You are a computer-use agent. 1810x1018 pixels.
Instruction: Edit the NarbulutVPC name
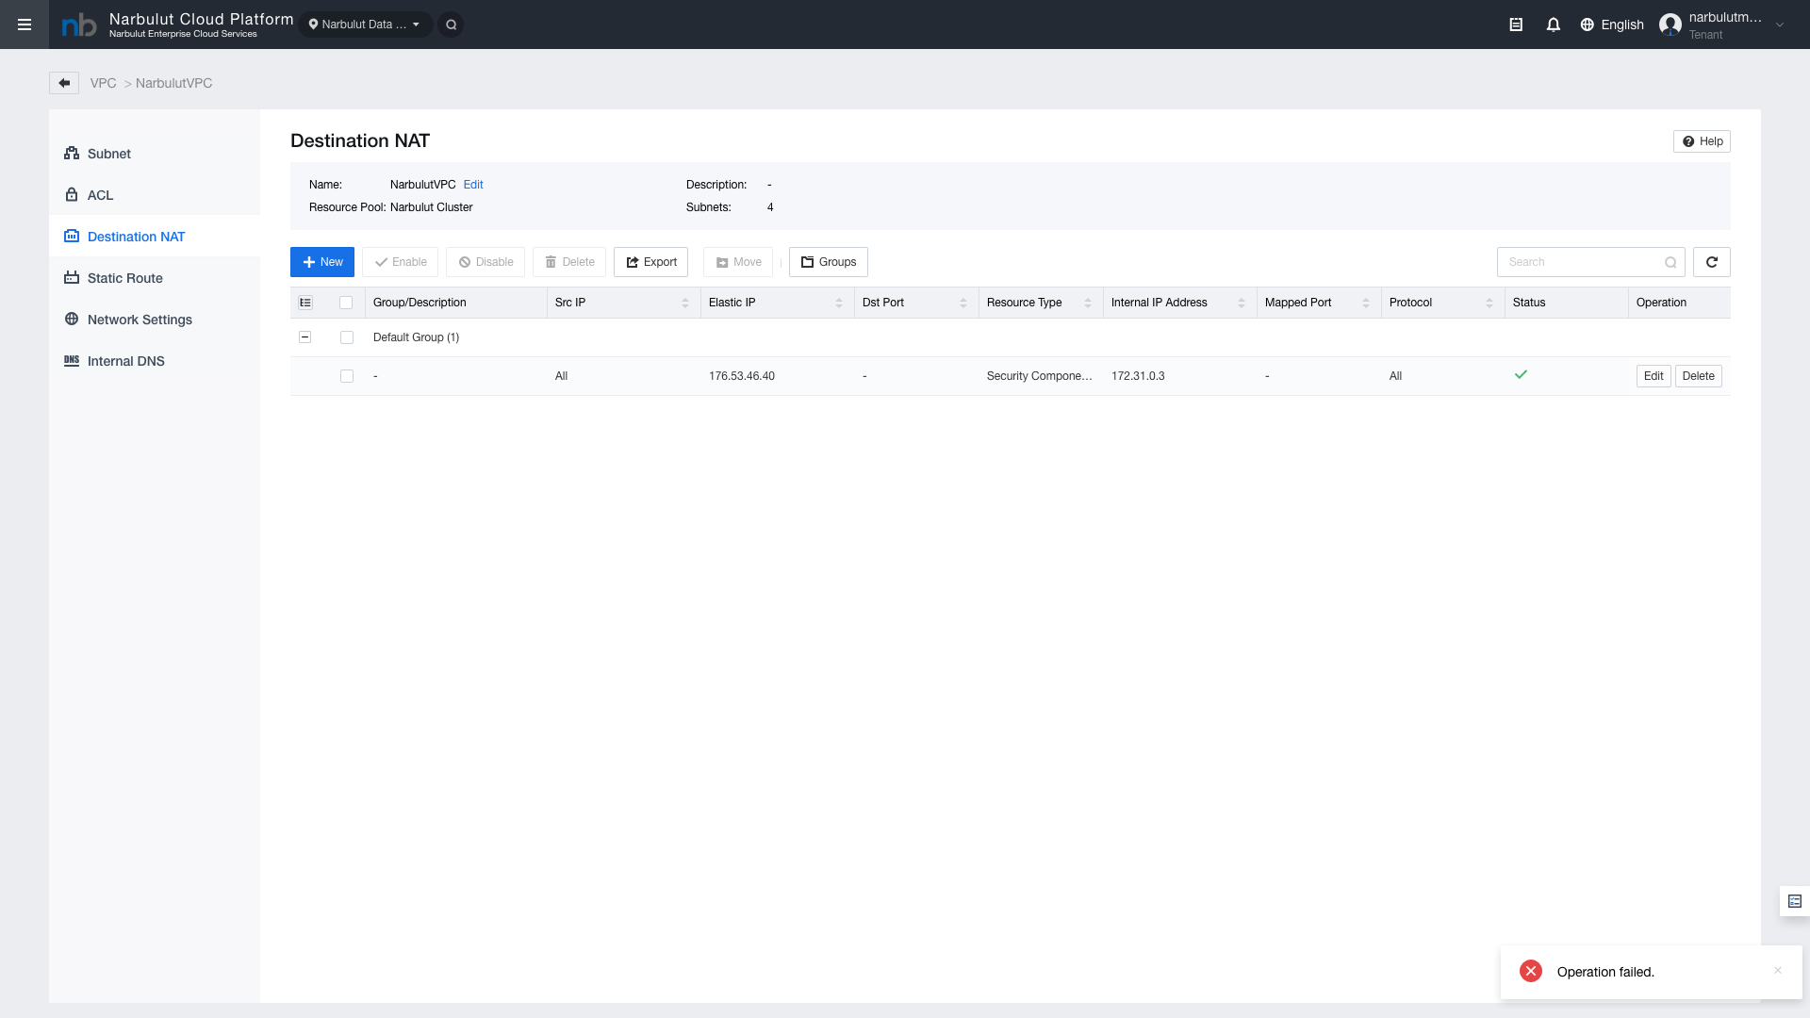coord(473,185)
